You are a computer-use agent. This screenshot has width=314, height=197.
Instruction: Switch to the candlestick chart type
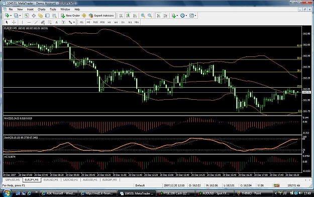click(x=128, y=16)
